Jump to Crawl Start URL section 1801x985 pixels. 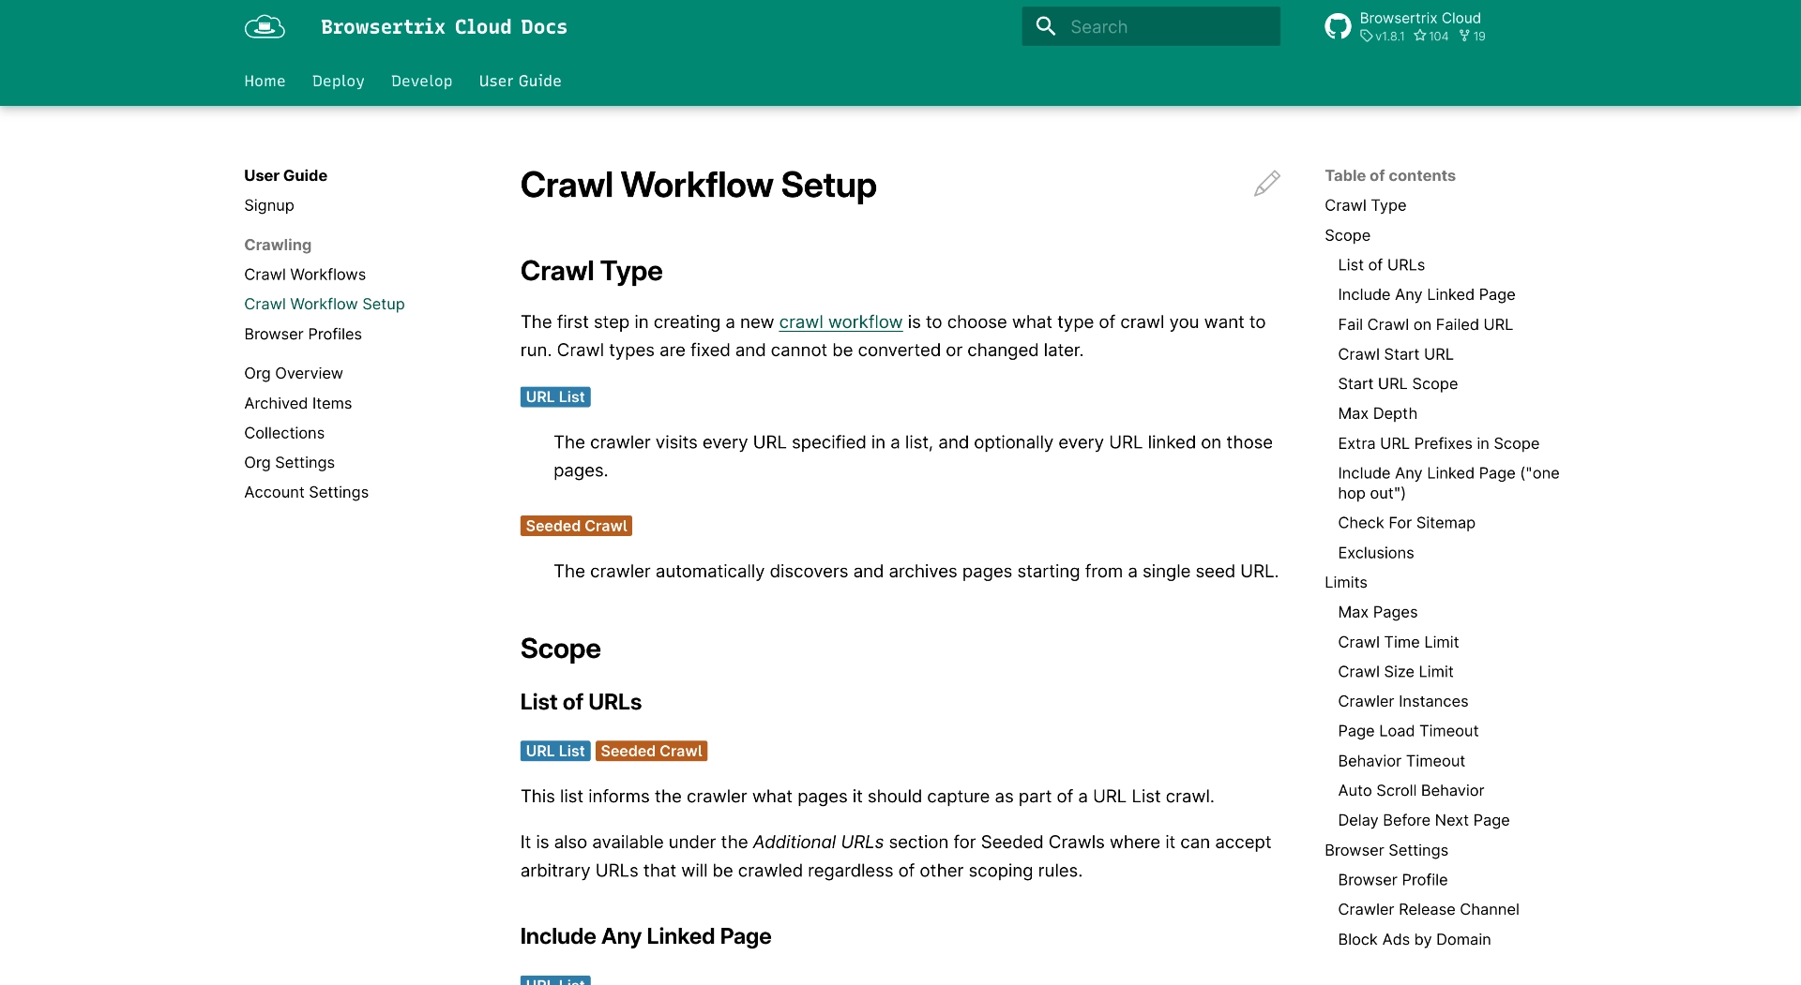coord(1395,354)
